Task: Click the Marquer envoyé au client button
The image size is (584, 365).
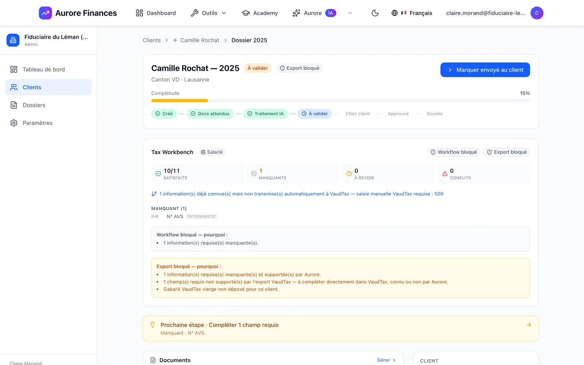Action: click(x=485, y=70)
